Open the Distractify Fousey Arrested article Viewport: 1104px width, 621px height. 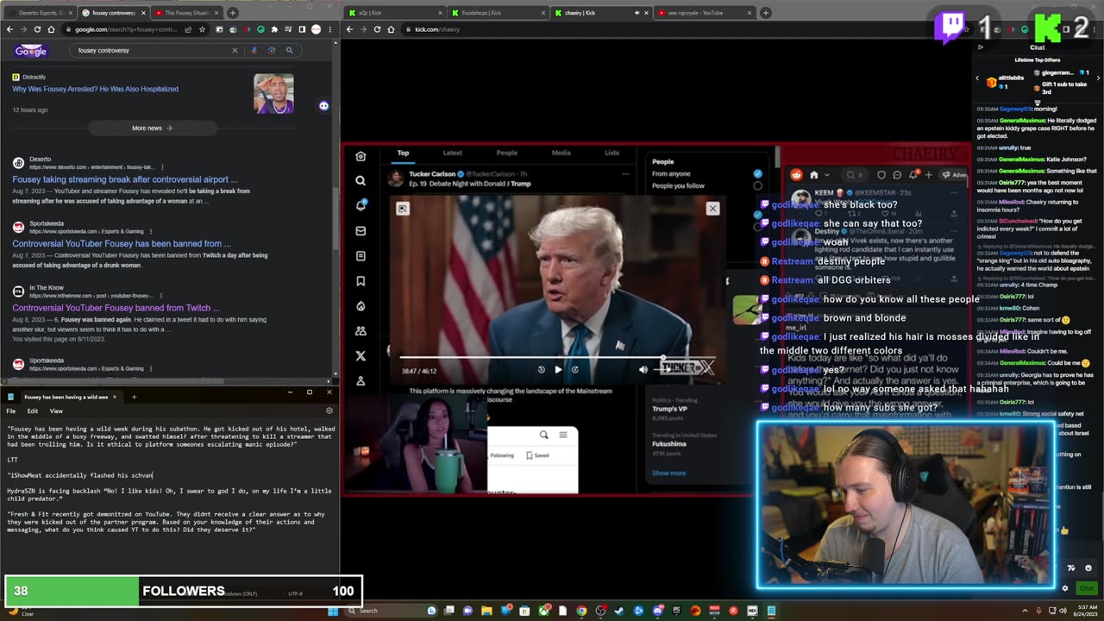pyautogui.click(x=95, y=89)
